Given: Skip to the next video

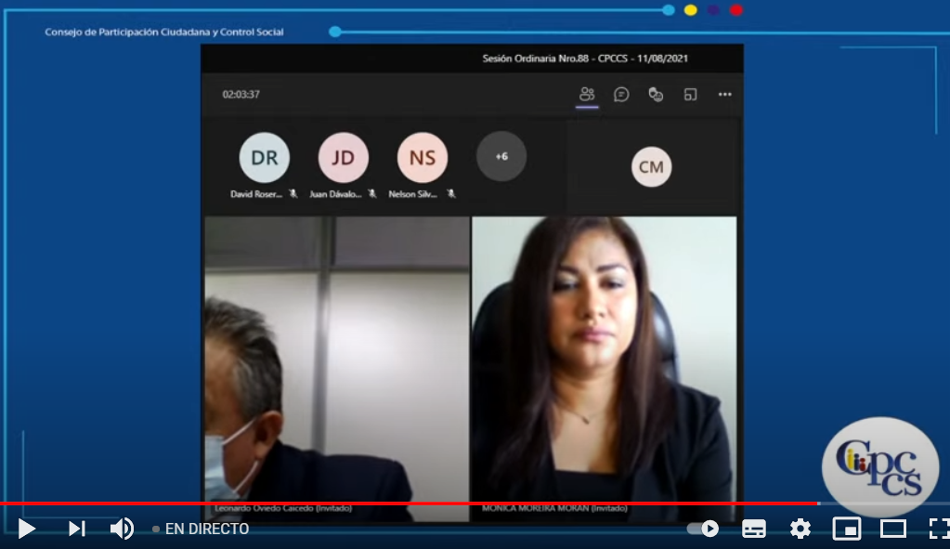Looking at the screenshot, I should pos(76,529).
